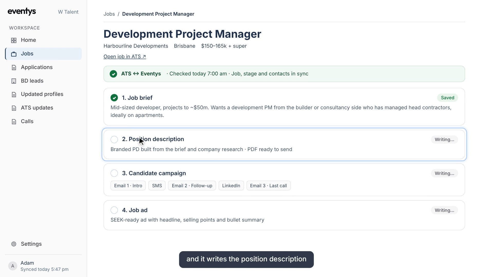Select the Email 2 · Follow-up chip
Image resolution: width=493 pixels, height=277 pixels.
pyautogui.click(x=192, y=186)
